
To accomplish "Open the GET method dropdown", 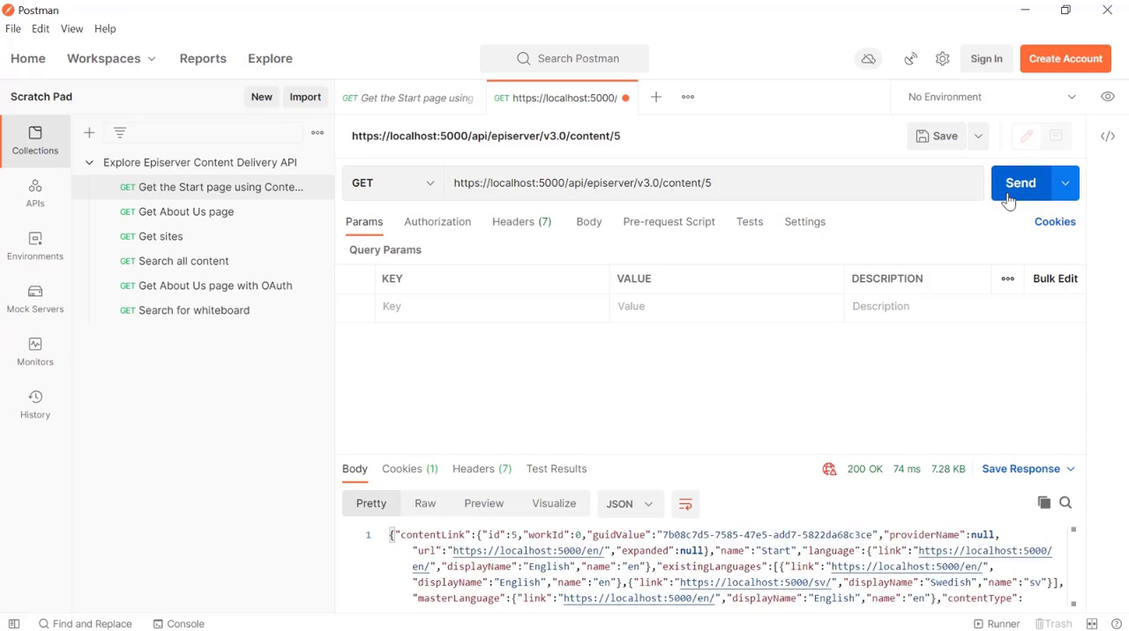I will [393, 183].
